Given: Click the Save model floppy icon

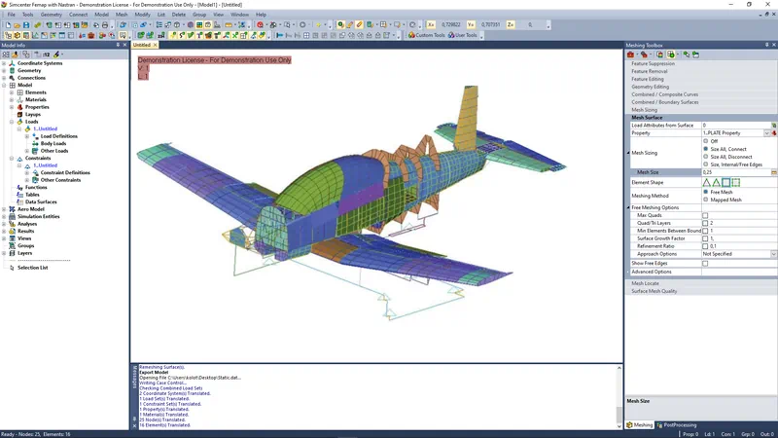Looking at the screenshot, I should coord(26,25).
